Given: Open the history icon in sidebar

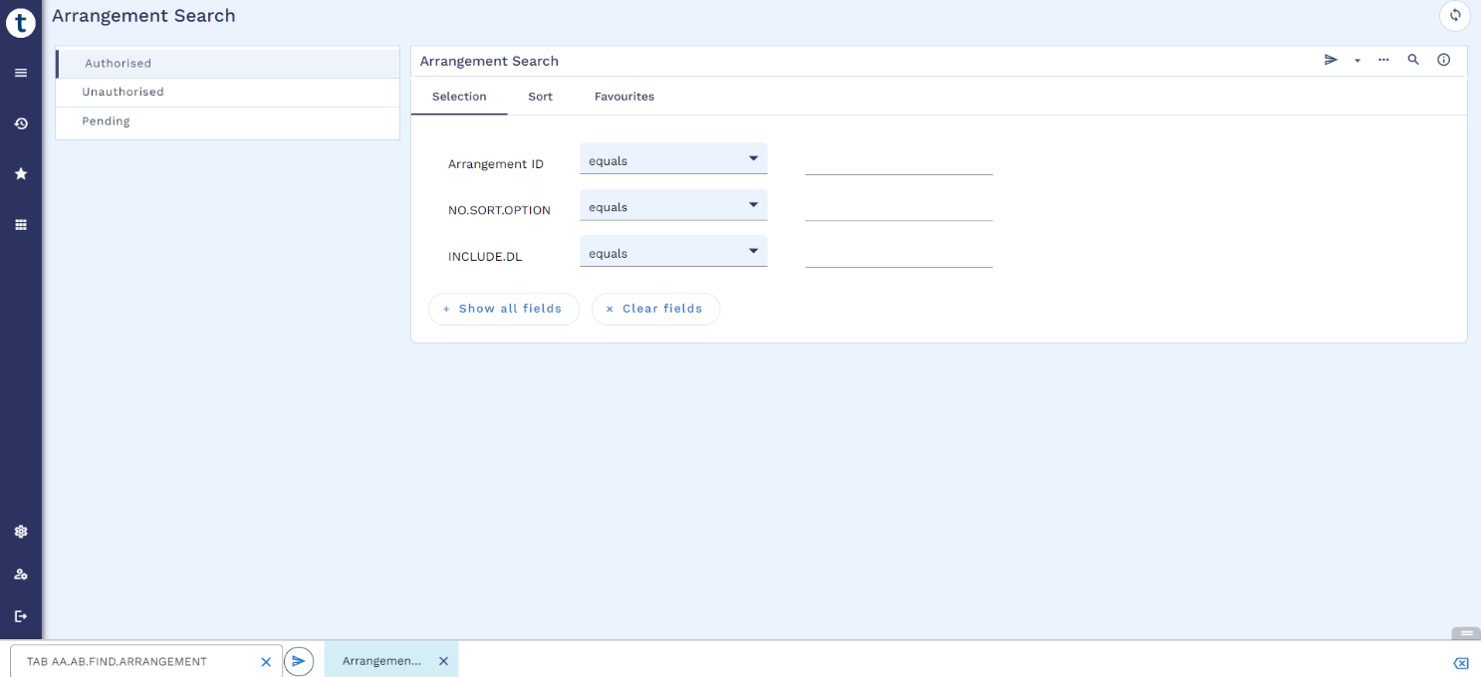Looking at the screenshot, I should 21,123.
